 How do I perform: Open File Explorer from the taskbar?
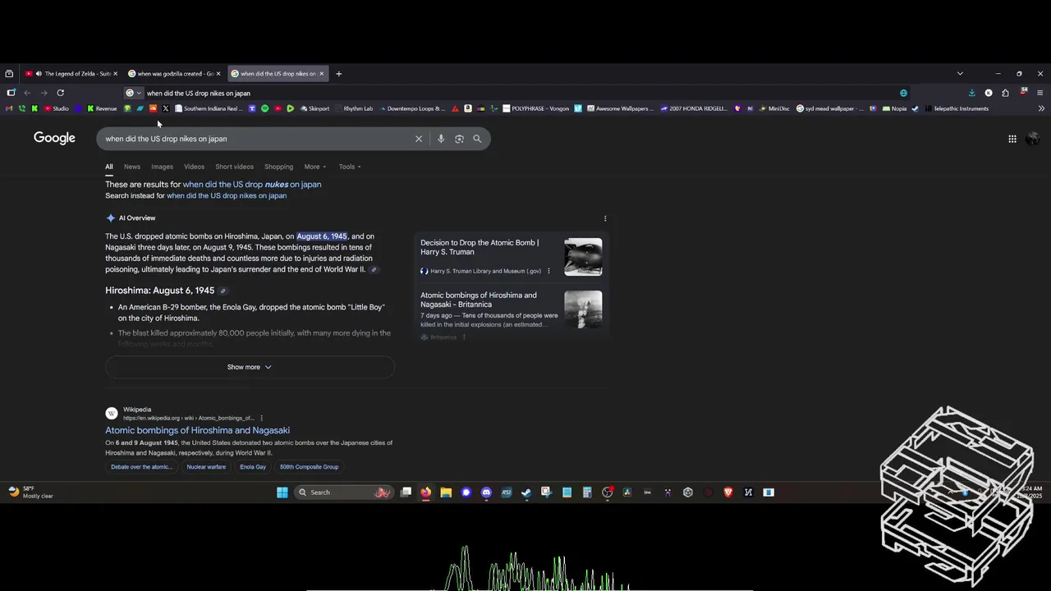446,492
